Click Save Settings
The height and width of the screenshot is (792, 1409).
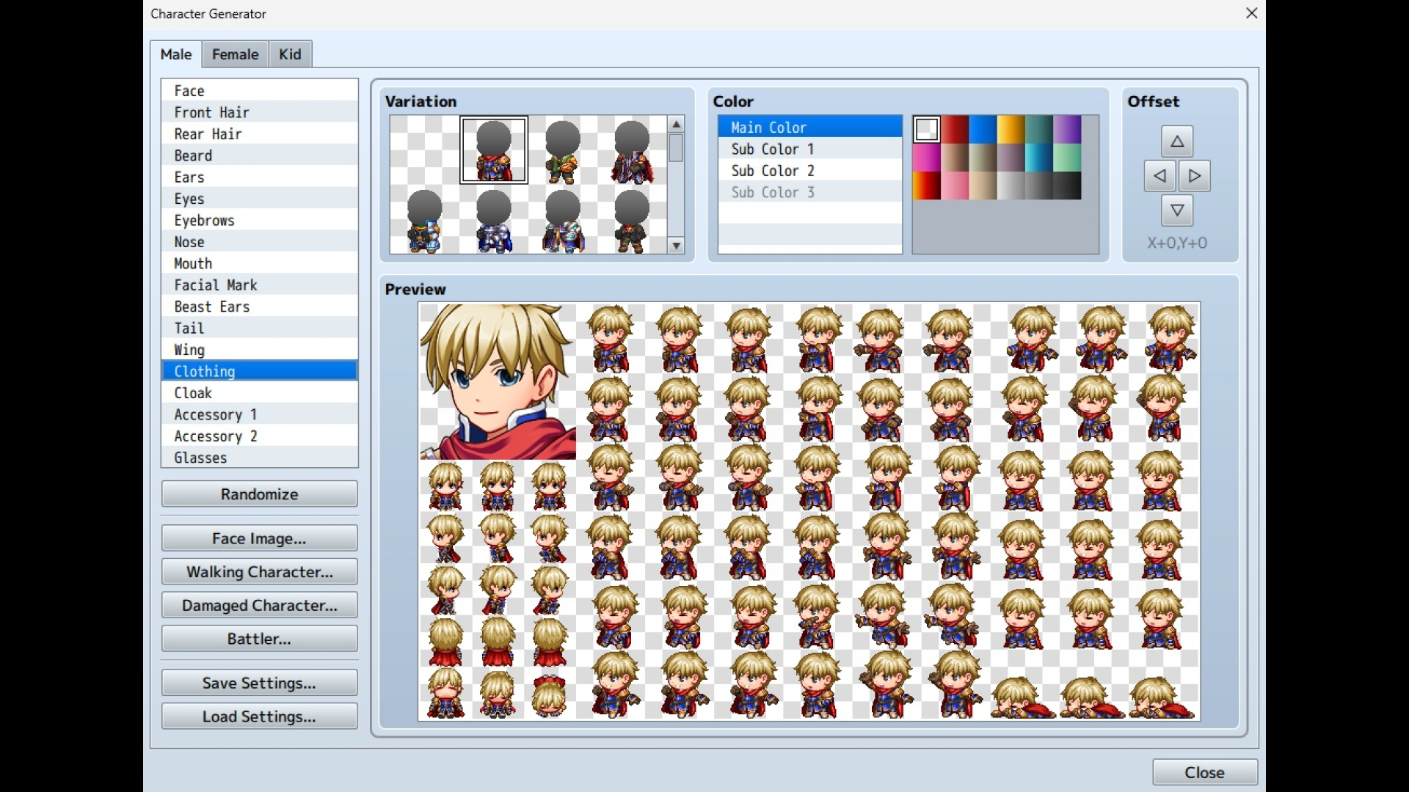coord(258,682)
